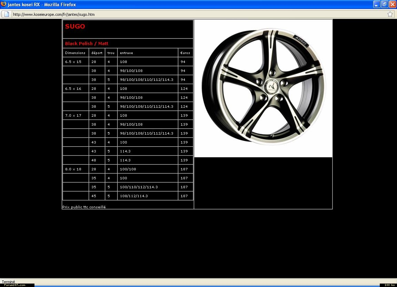Click 'Prix public ttc conseillé' note
Image resolution: width=397 pixels, height=287 pixels.
click(x=84, y=207)
